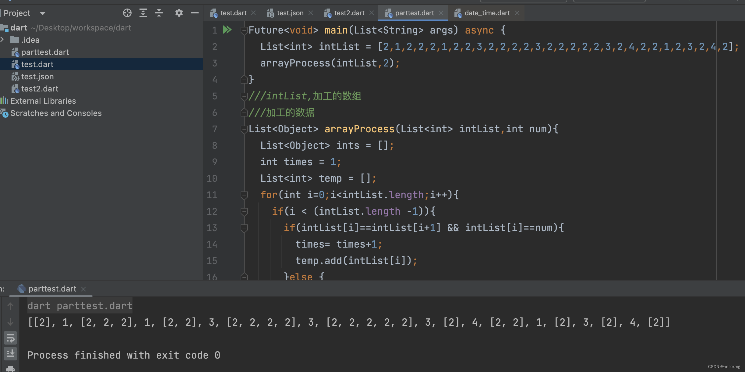The width and height of the screenshot is (745, 372).
Task: Click the Up the stack trace arrow
Action: (x=10, y=306)
